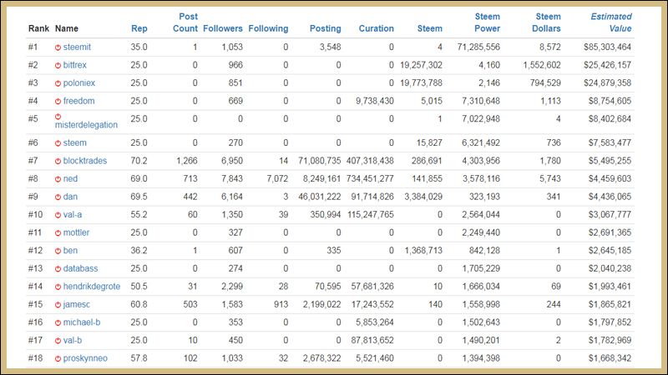
Task: Click the power icon beside ben
Action: tap(58, 251)
